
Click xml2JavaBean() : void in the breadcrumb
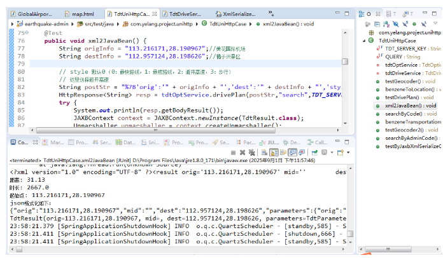[x=285, y=24]
